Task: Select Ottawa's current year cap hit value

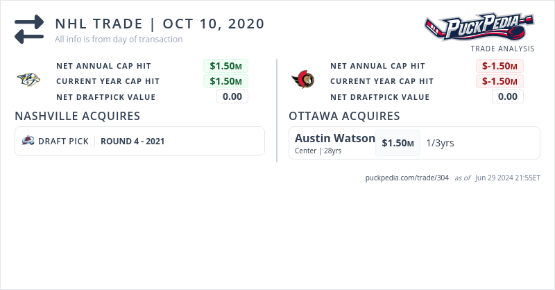Action: [x=499, y=81]
